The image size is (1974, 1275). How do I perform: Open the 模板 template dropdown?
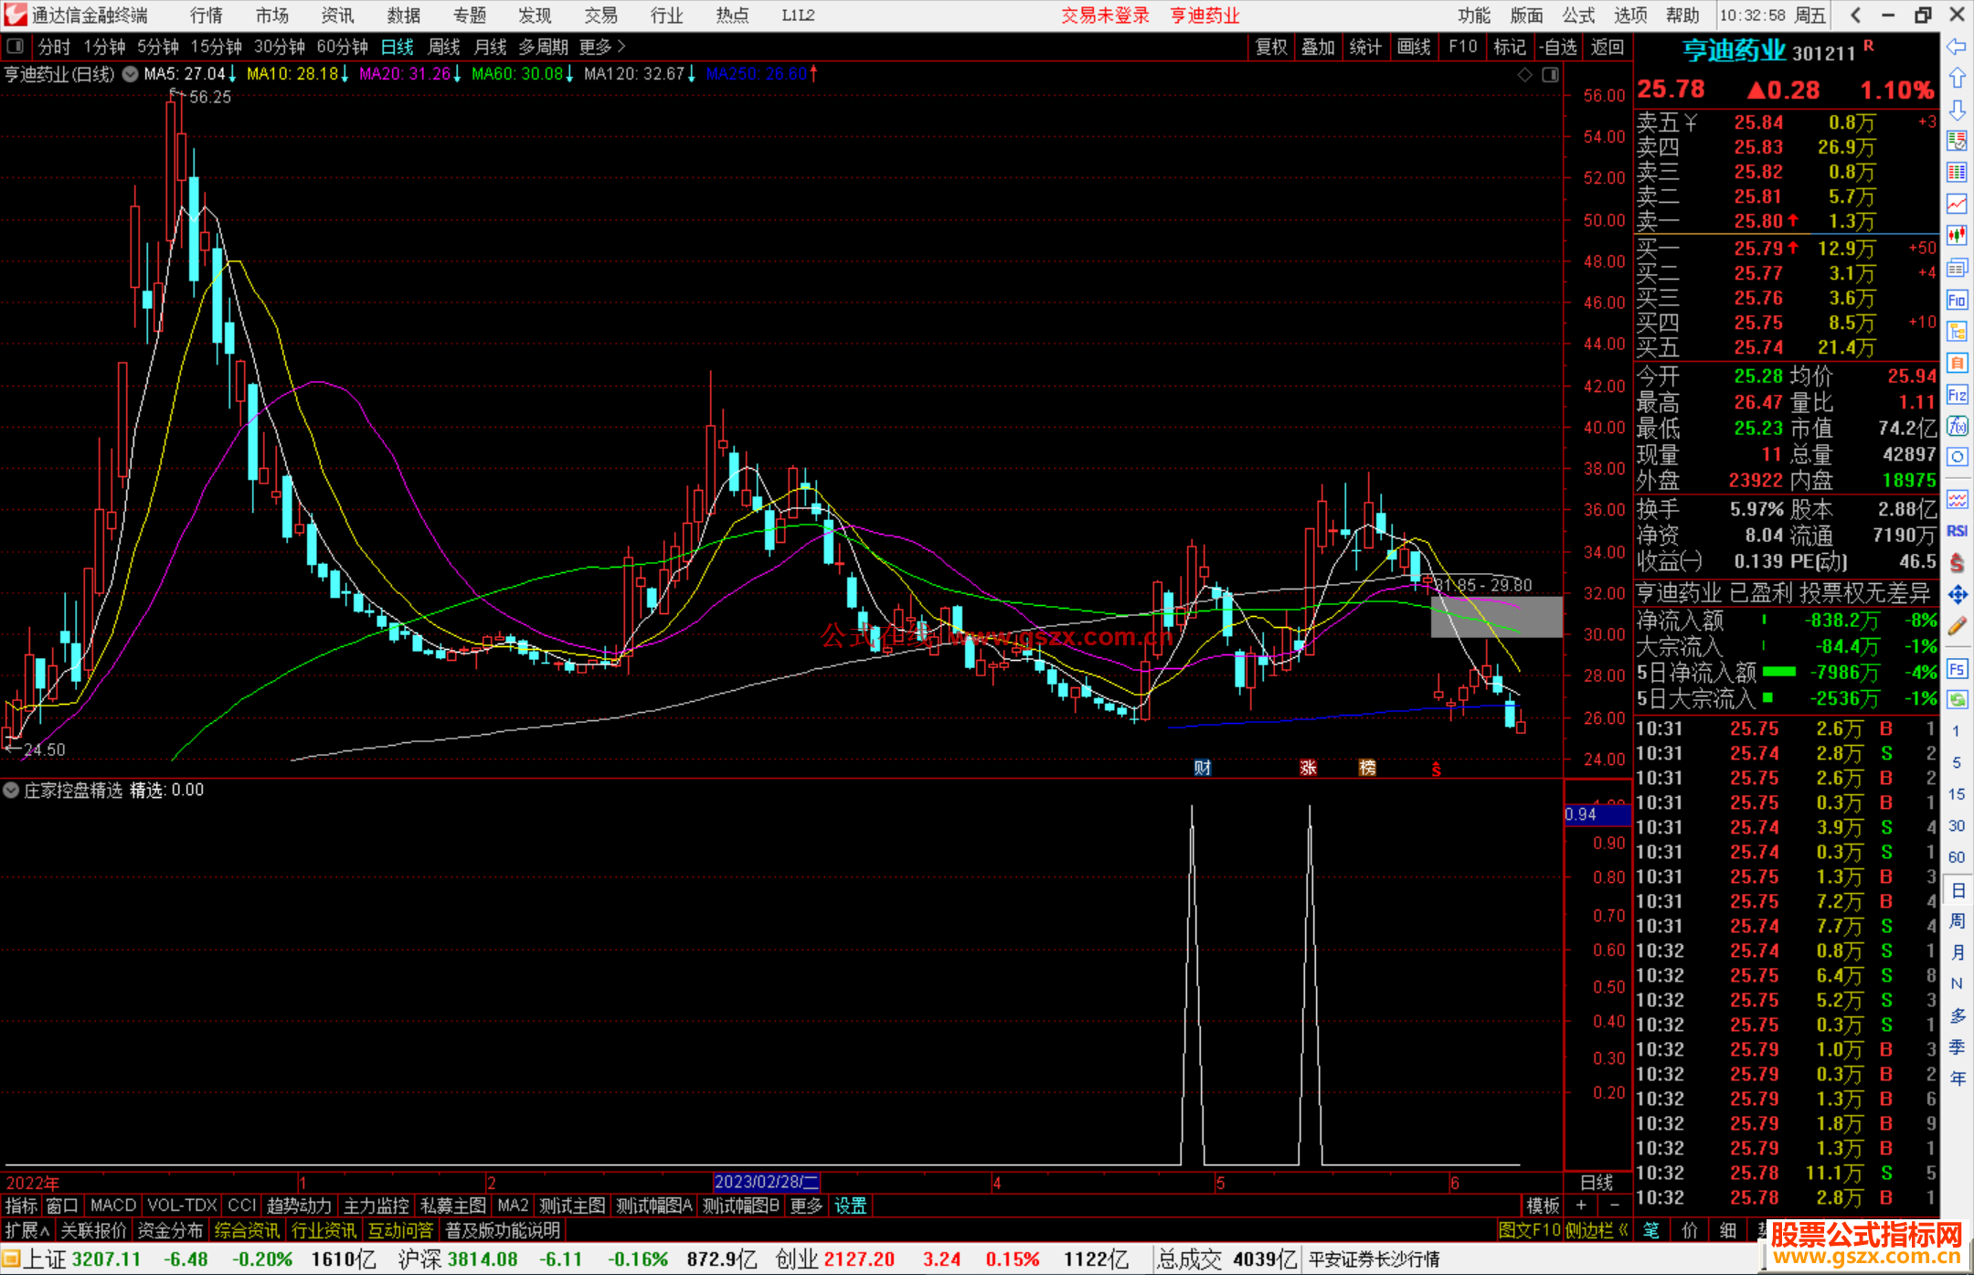[x=1543, y=1206]
